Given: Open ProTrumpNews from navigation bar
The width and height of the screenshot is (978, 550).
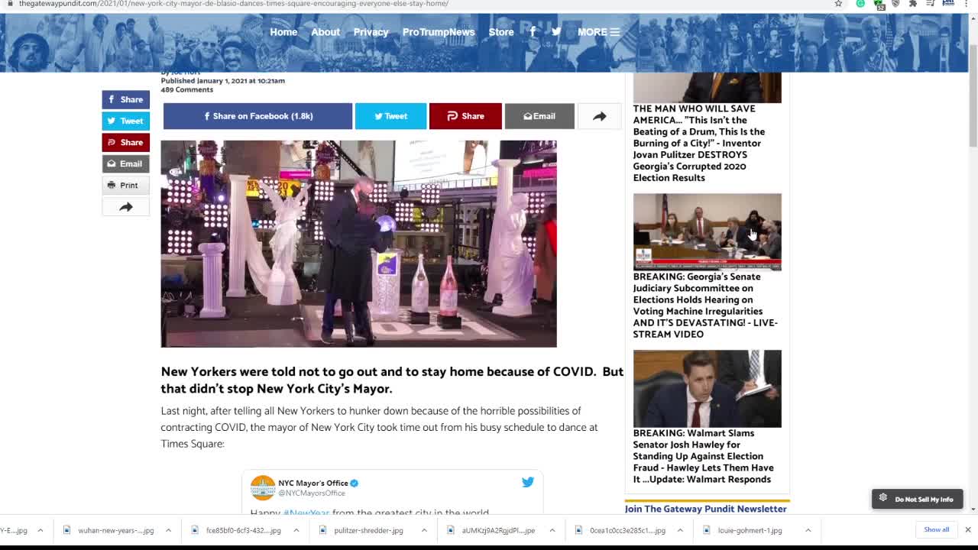Looking at the screenshot, I should click(439, 32).
